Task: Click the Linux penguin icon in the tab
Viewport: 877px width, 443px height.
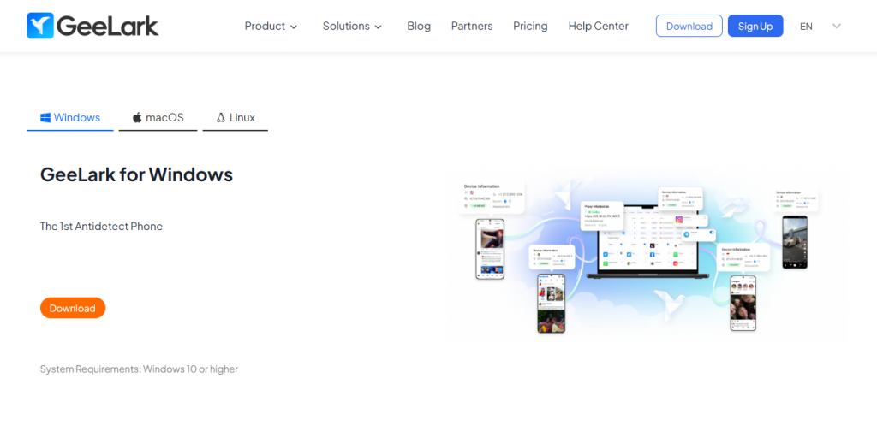Action: click(x=221, y=118)
